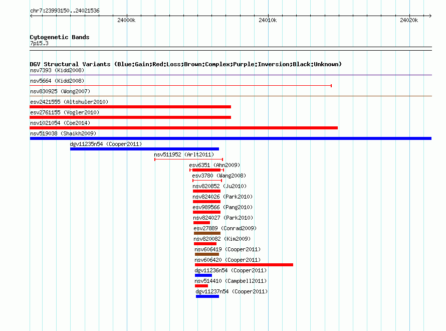Click the nsv5664 (Kidd2008) variant label
This screenshot has height=331, width=446.
click(x=57, y=81)
